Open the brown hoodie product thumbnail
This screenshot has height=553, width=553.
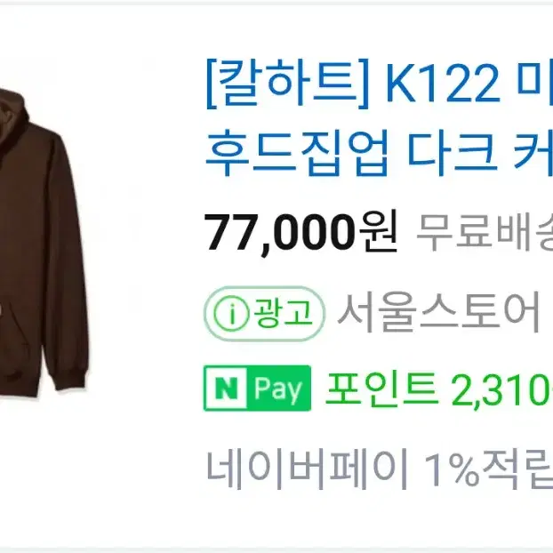coord(44,244)
